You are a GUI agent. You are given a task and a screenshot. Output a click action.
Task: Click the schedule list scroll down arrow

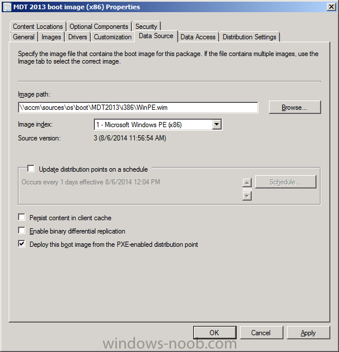[x=247, y=196]
